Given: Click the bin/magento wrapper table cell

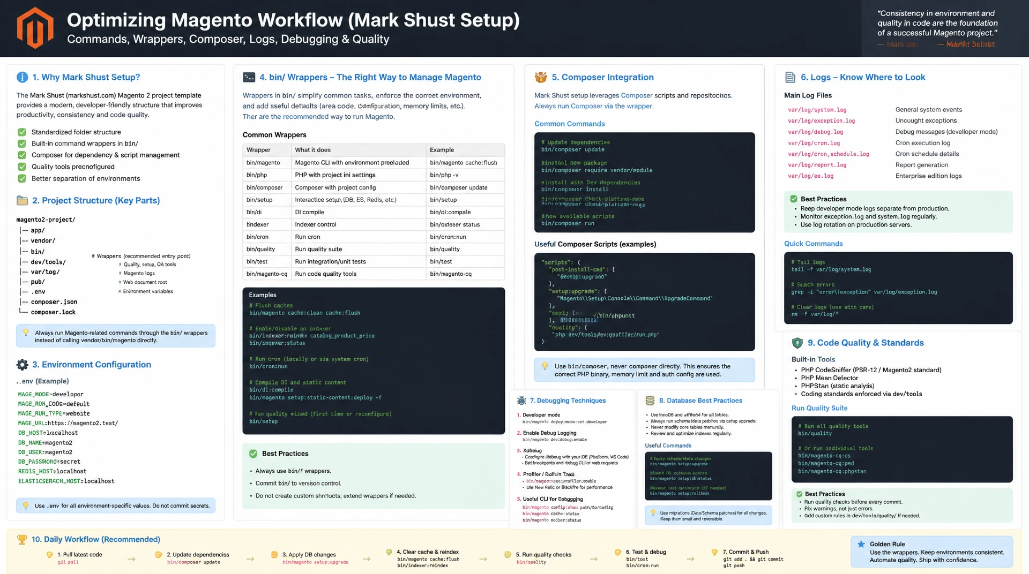Looking at the screenshot, I should click(267, 163).
